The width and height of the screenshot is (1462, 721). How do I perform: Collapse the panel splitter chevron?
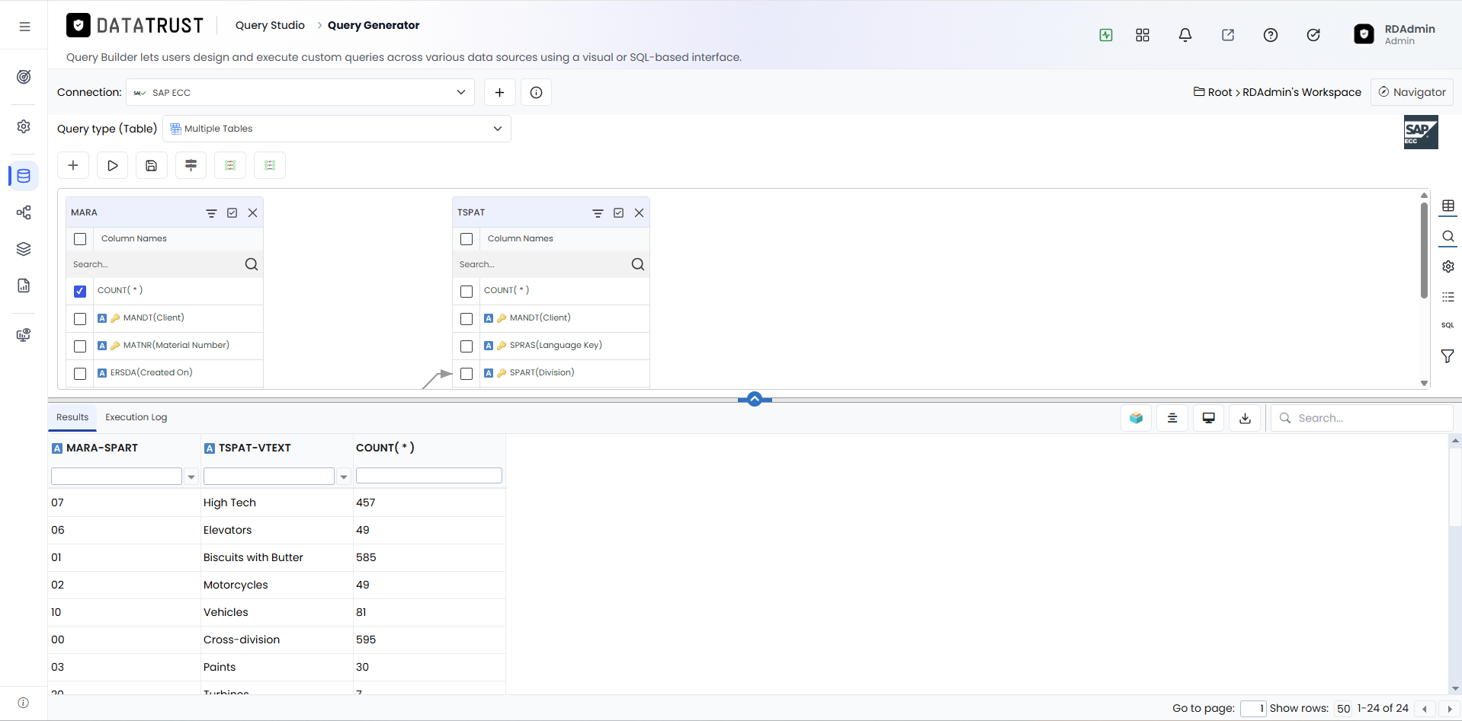(x=755, y=399)
